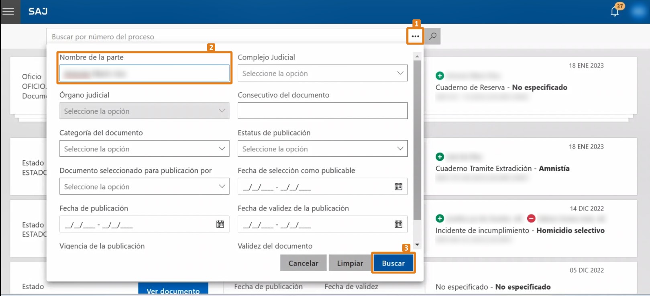
Task: Open the hamburger main menu
Action: coord(8,11)
